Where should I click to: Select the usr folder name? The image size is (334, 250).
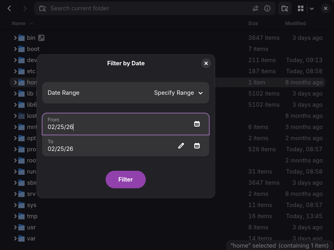[31, 227]
